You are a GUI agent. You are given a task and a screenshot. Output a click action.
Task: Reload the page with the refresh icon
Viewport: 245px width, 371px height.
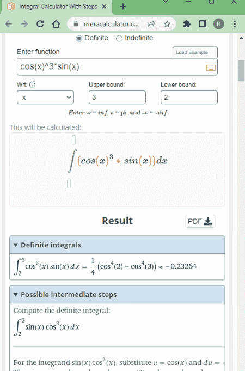point(40,24)
